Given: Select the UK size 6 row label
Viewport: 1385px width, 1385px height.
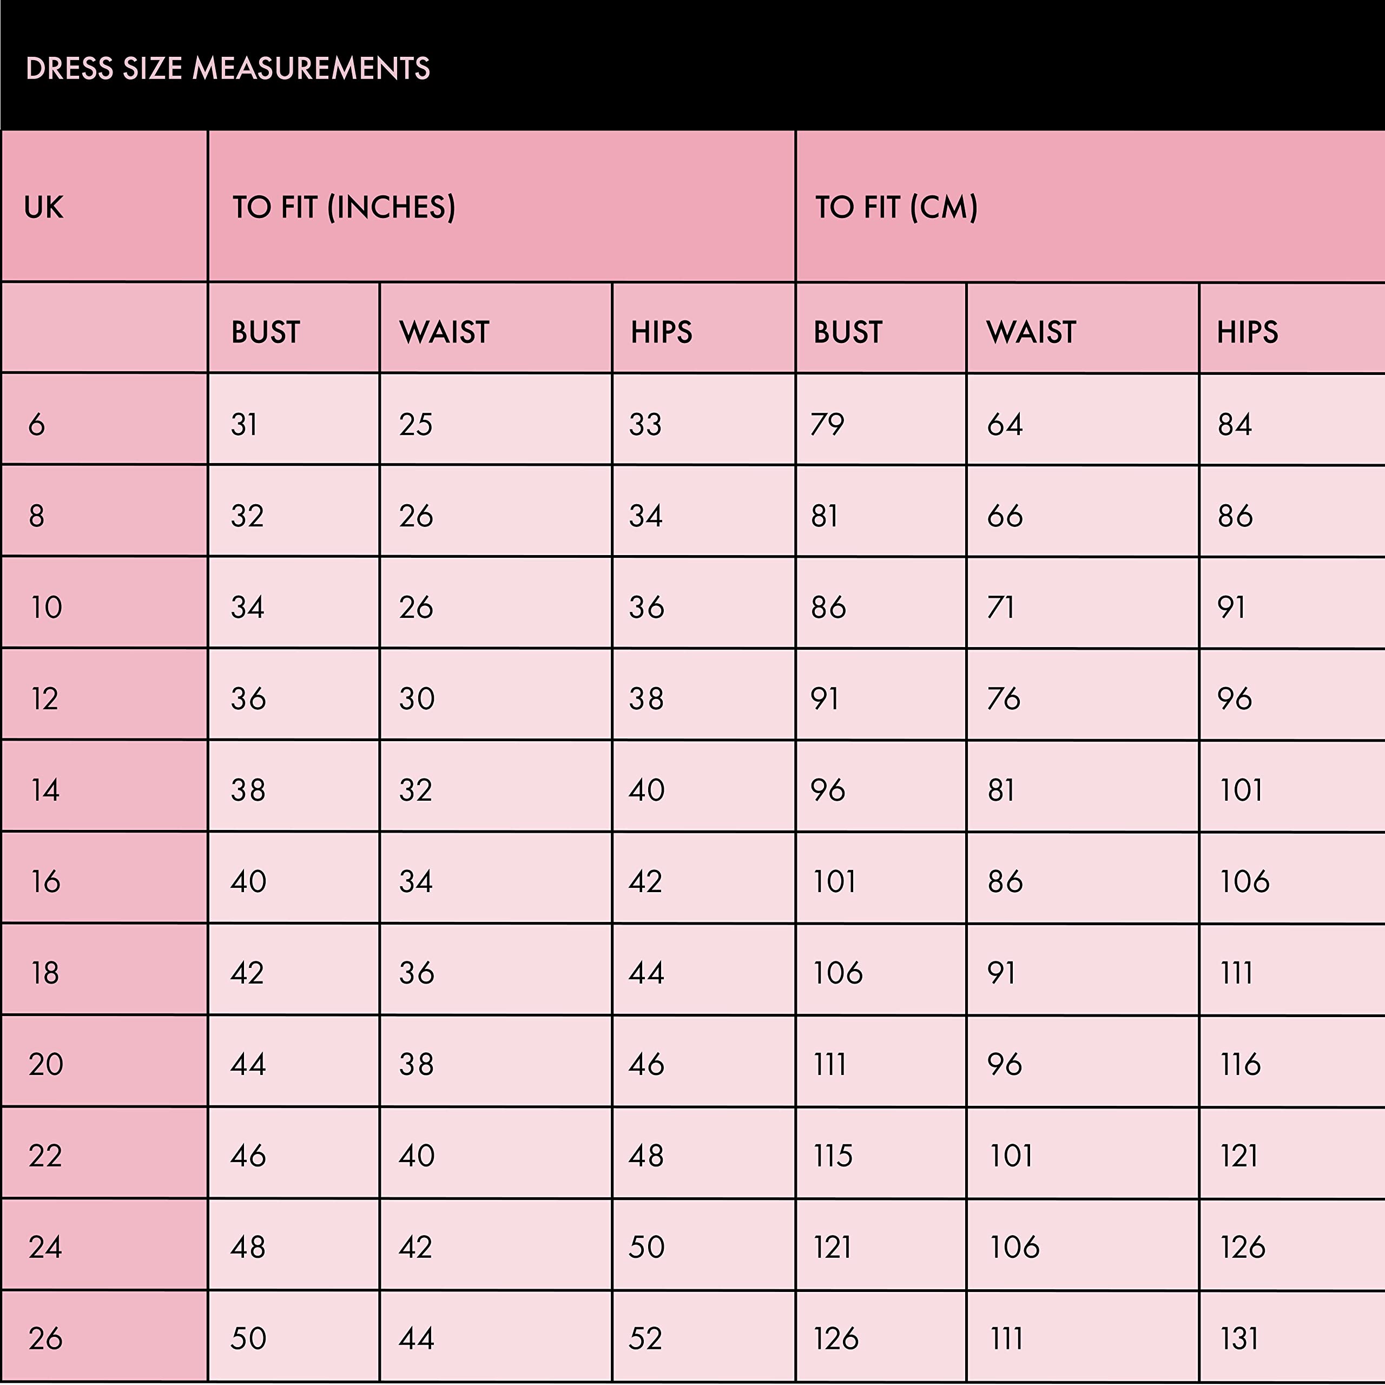Looking at the screenshot, I should pos(37,424).
